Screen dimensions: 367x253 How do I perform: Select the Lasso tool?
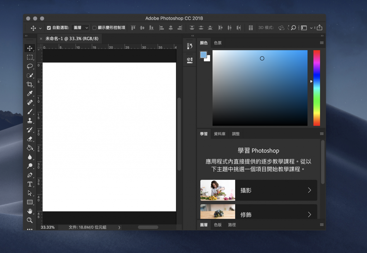tap(30, 66)
